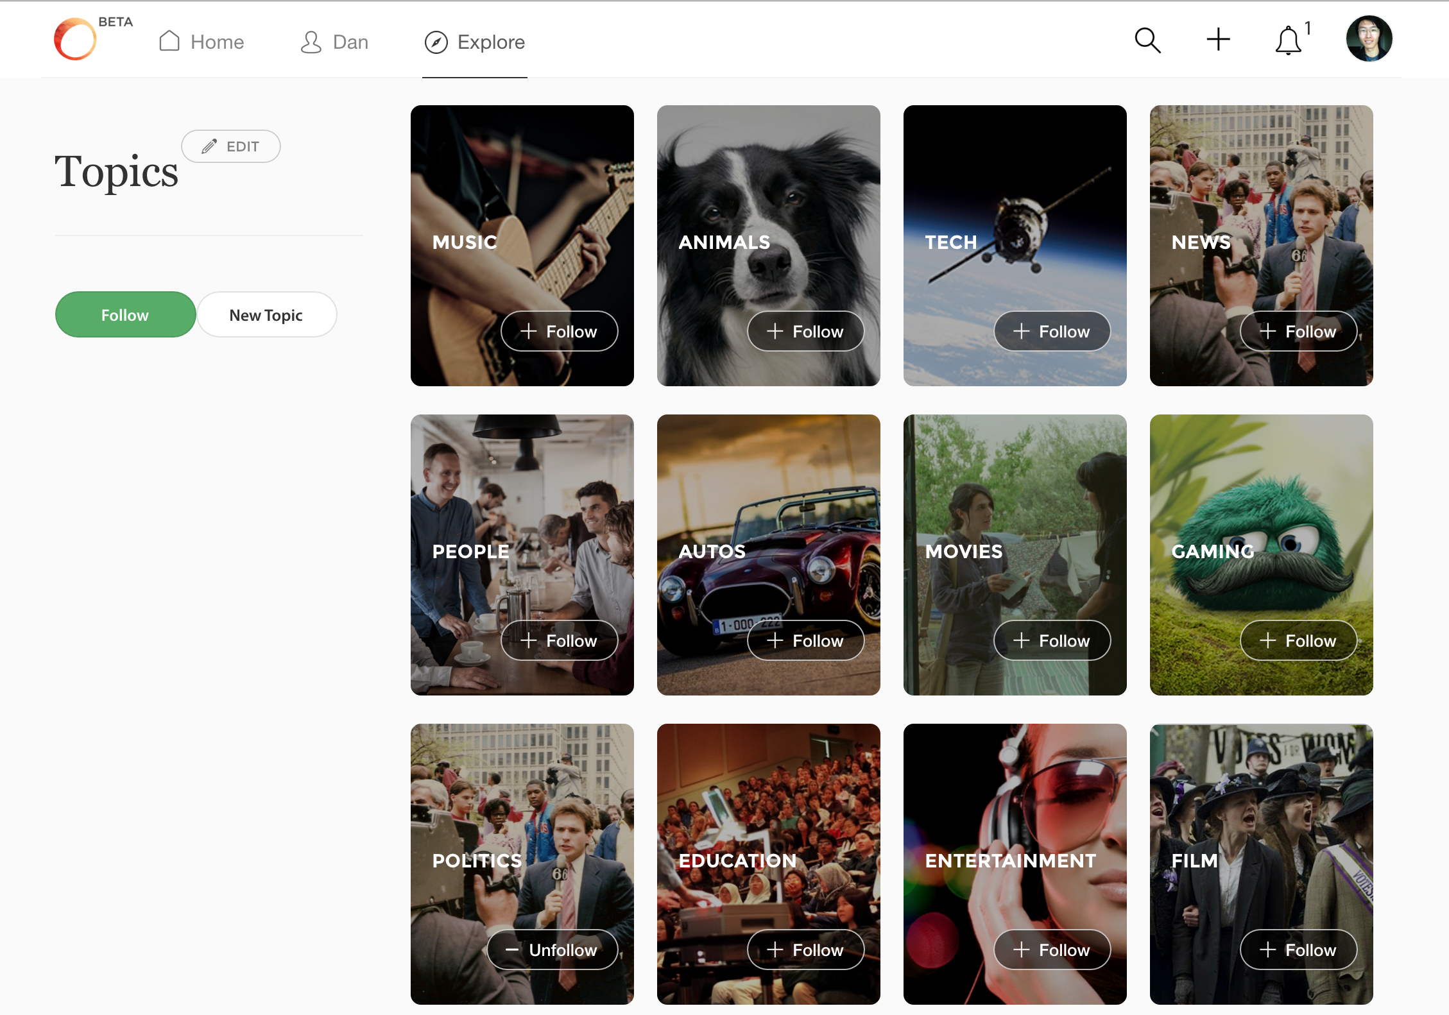
Task: Follow the Entertainment topic
Action: 1052,950
